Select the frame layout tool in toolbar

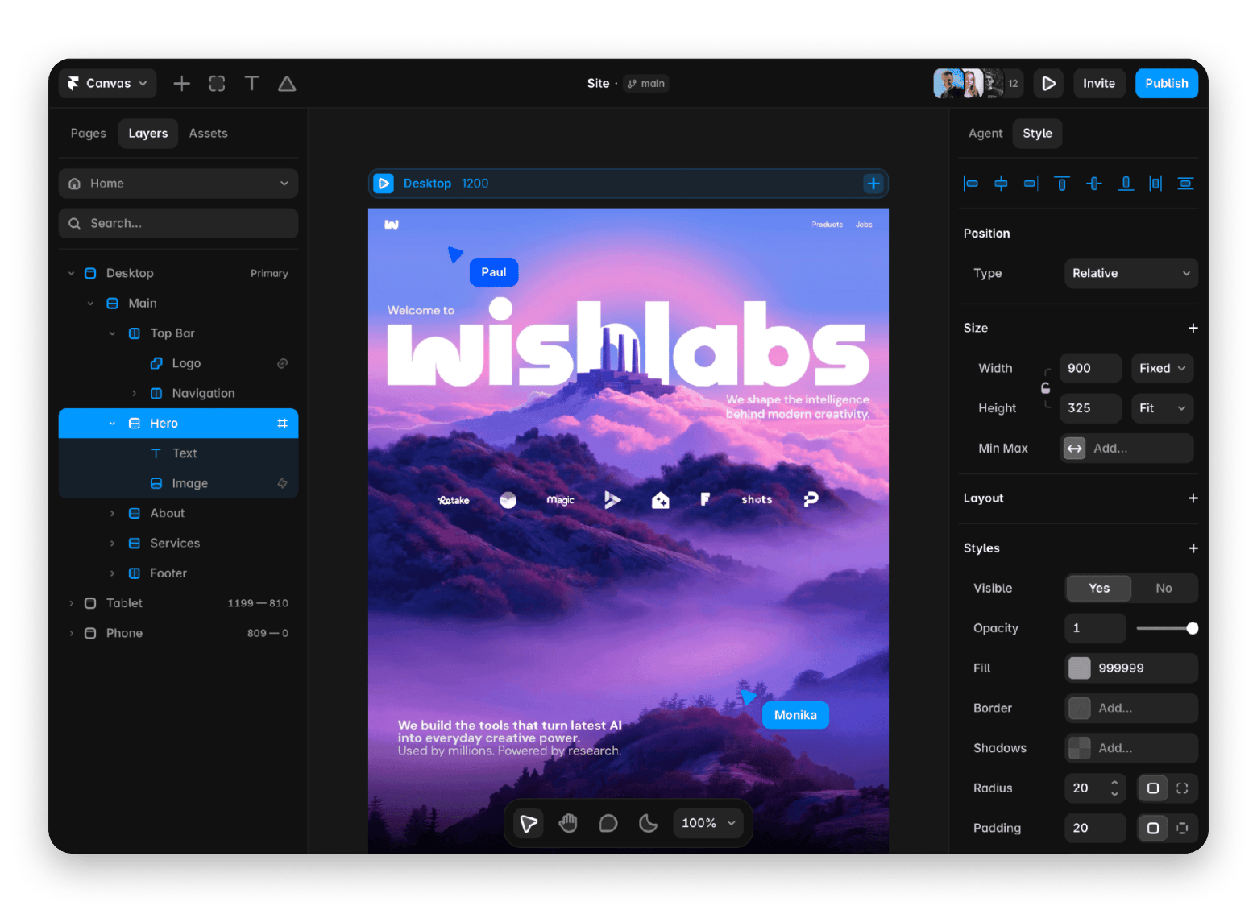[217, 84]
